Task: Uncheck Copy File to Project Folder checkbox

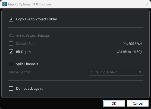Action: click(x=11, y=19)
